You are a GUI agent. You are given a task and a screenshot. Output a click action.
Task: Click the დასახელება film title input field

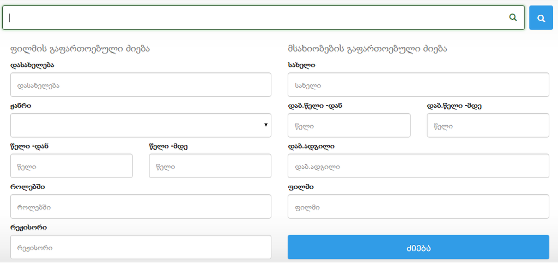point(141,85)
